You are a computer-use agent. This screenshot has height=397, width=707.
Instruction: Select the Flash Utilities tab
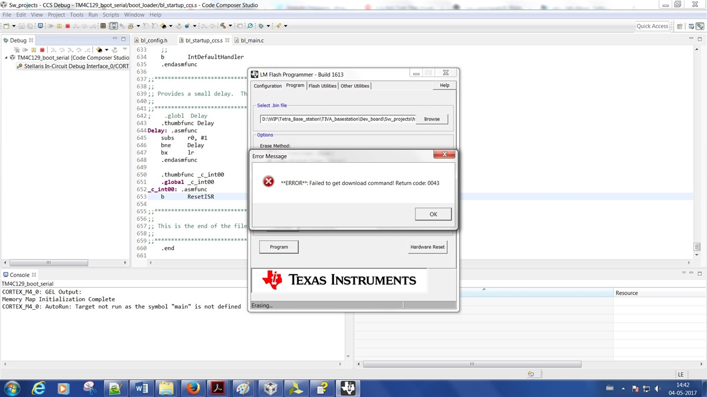(x=322, y=86)
